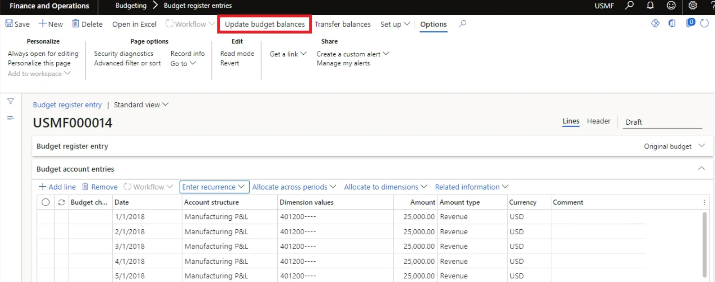Expand the Budget register entry fasttab
This screenshot has height=282, width=715.
(701, 146)
